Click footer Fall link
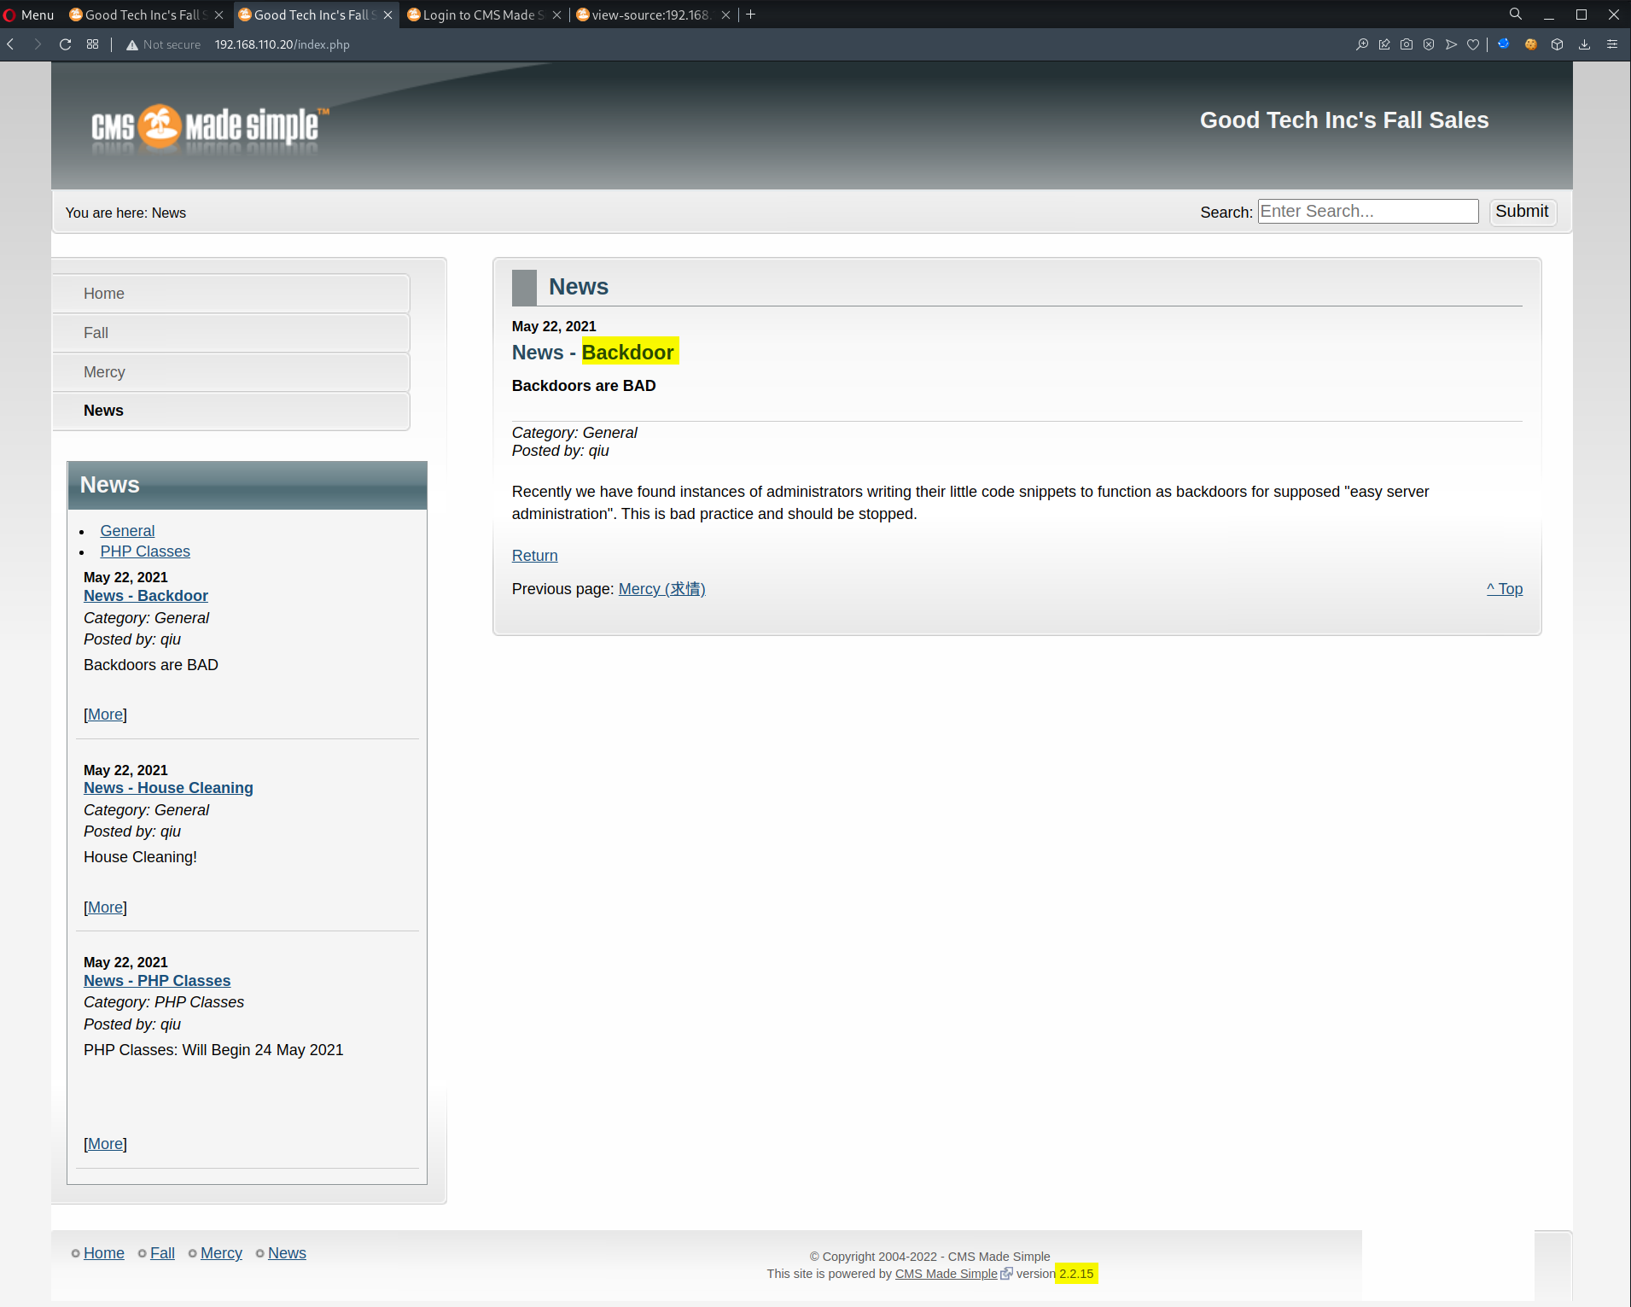The image size is (1631, 1307). pos(162,1253)
